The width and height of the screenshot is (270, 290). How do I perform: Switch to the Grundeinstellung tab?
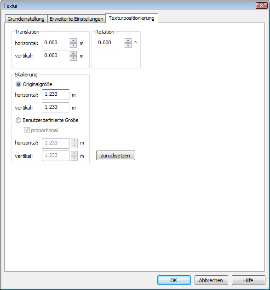tap(26, 19)
